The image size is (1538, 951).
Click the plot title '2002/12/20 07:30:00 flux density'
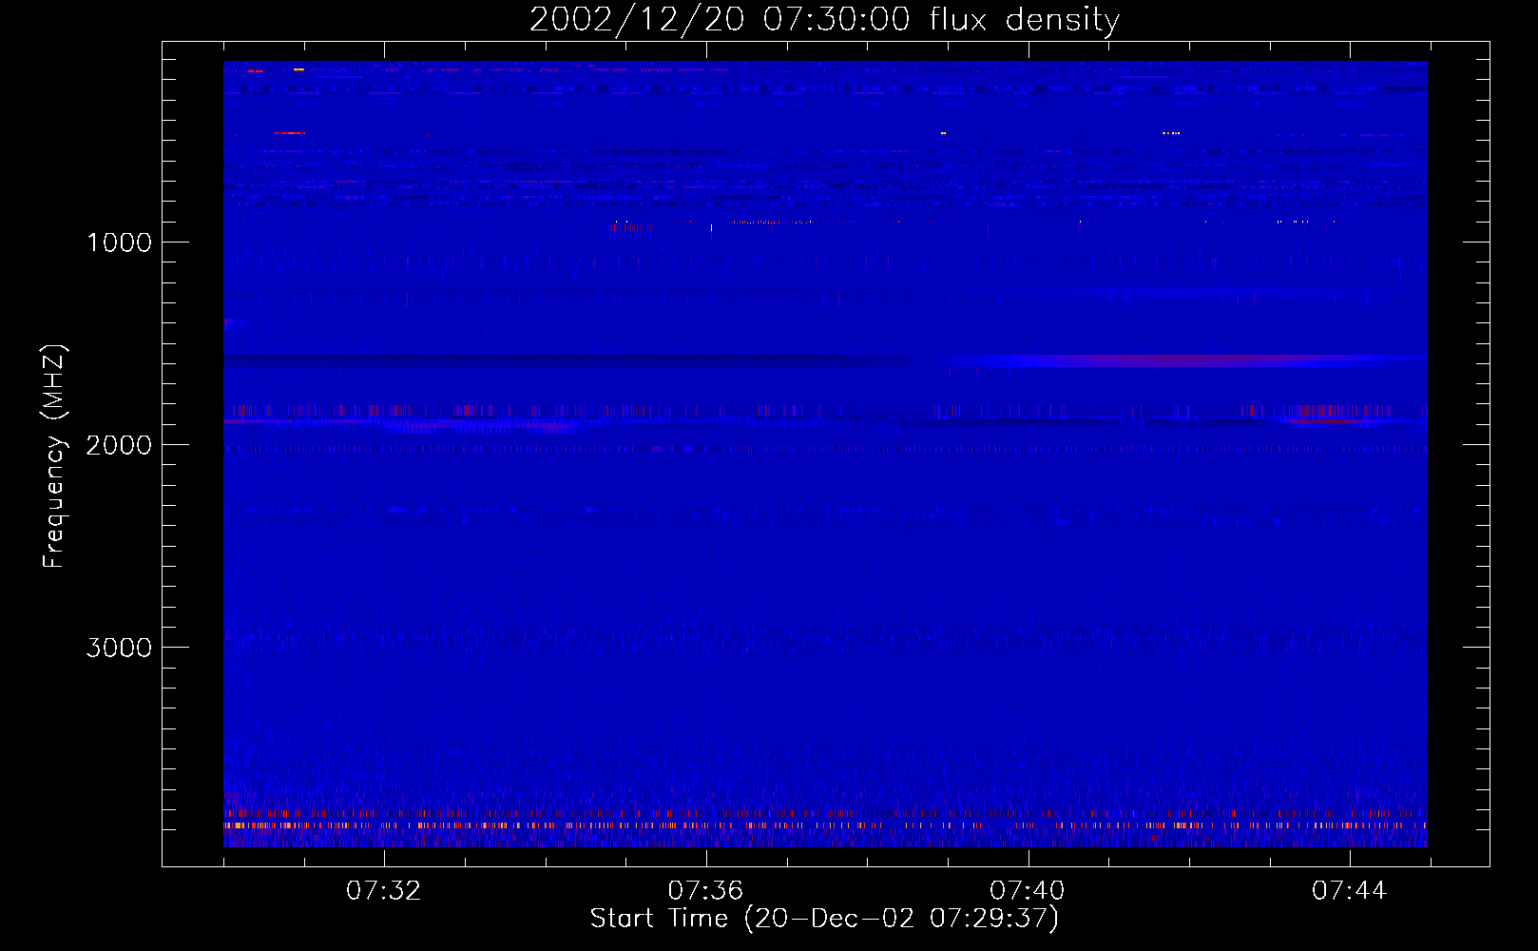tap(824, 20)
